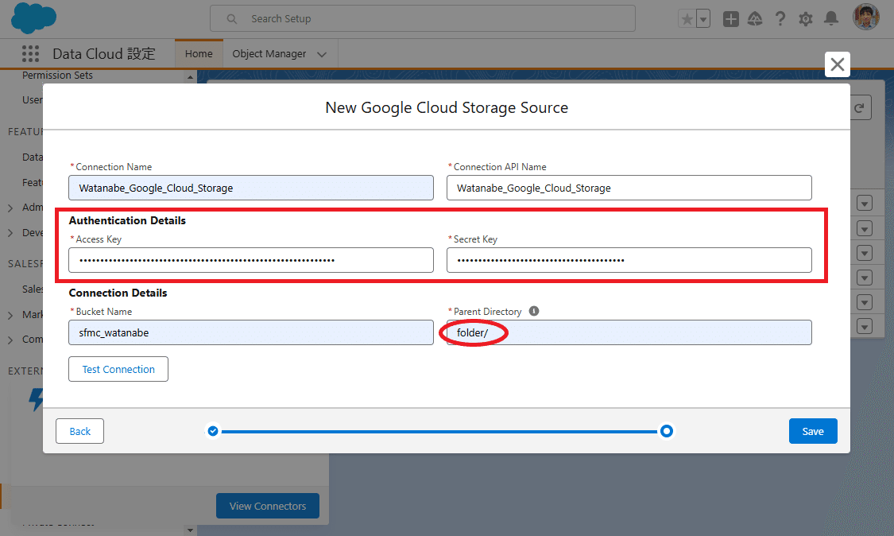Open the second row action dropdown
The height and width of the screenshot is (536, 894).
point(865,228)
